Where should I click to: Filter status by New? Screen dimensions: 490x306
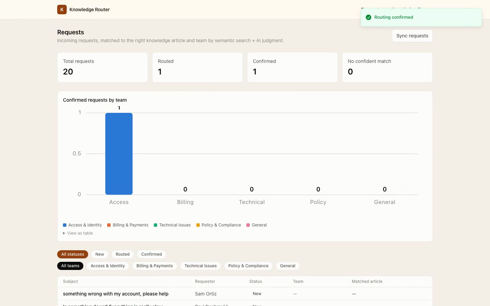click(100, 254)
